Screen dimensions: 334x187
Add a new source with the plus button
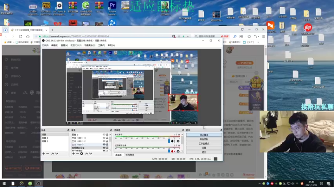click(73, 153)
